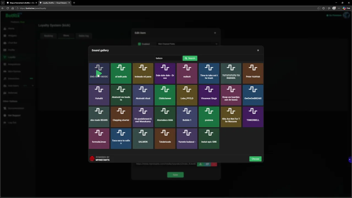Screen dimensions: 352x198
Task: Choose the 'Akatsuki ritual' sound
Action: click(143, 95)
